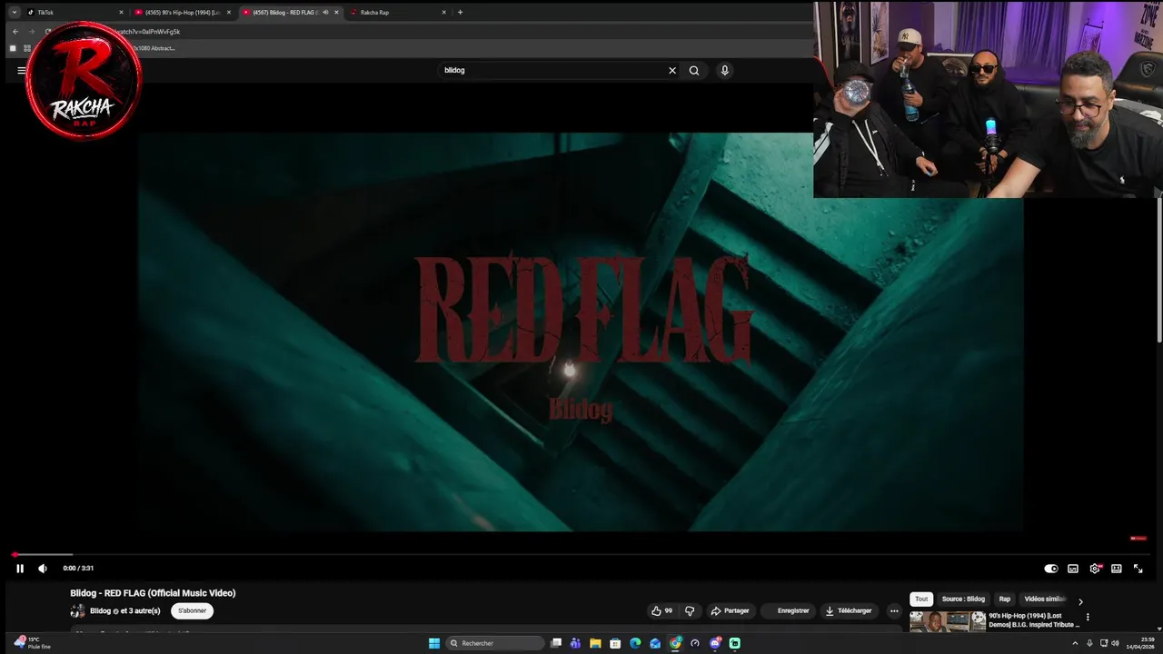Open Discord from the taskbar
The height and width of the screenshot is (654, 1163).
point(715,643)
